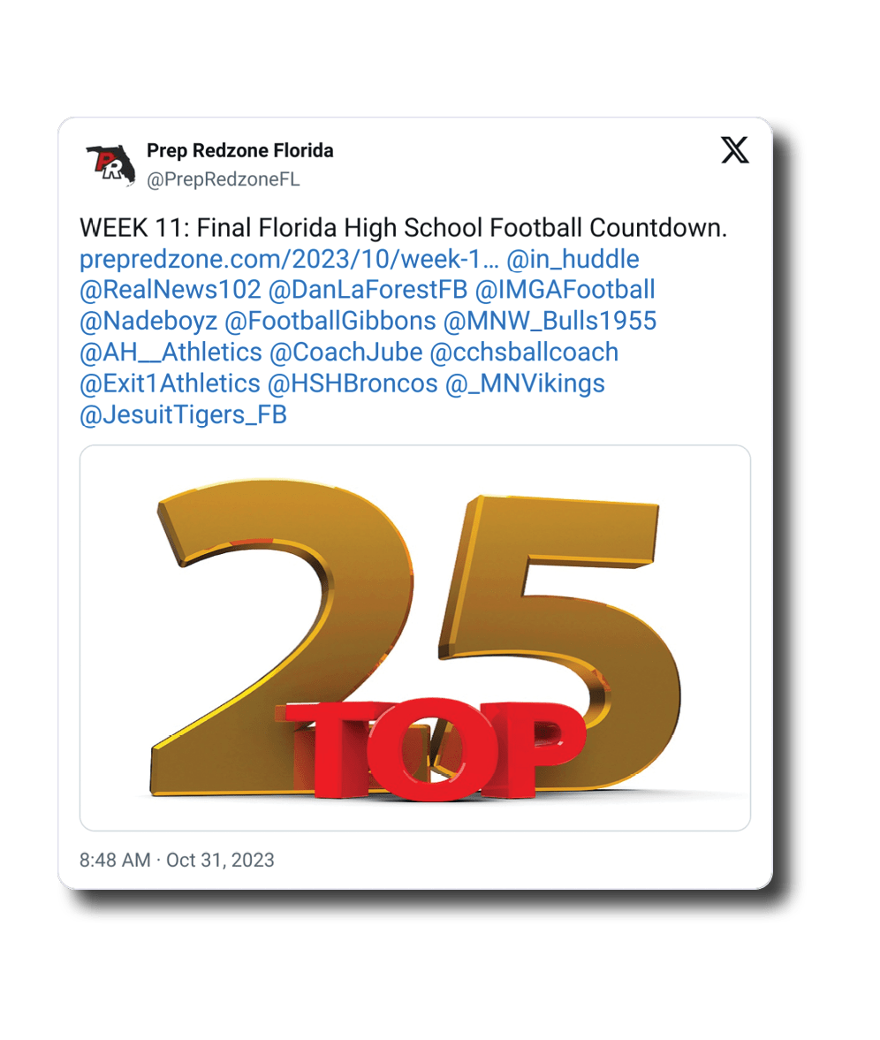Open the Prep Redzone Florida display name

point(240,150)
